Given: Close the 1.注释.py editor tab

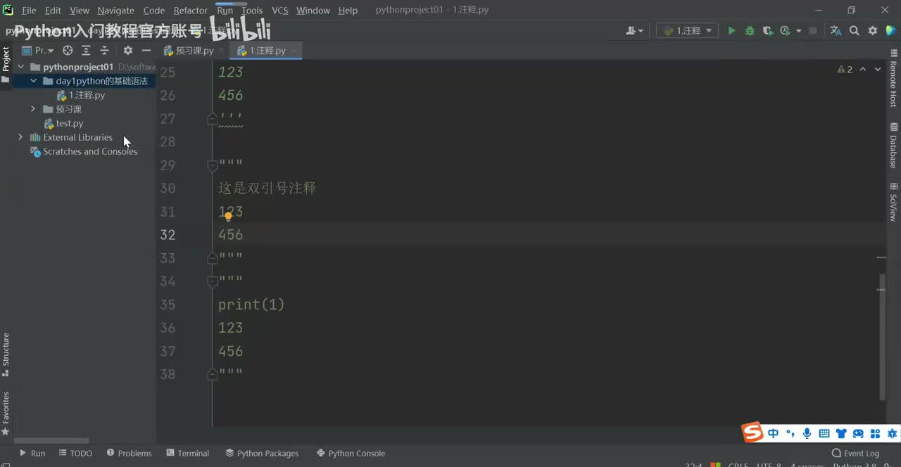Looking at the screenshot, I should 294,51.
